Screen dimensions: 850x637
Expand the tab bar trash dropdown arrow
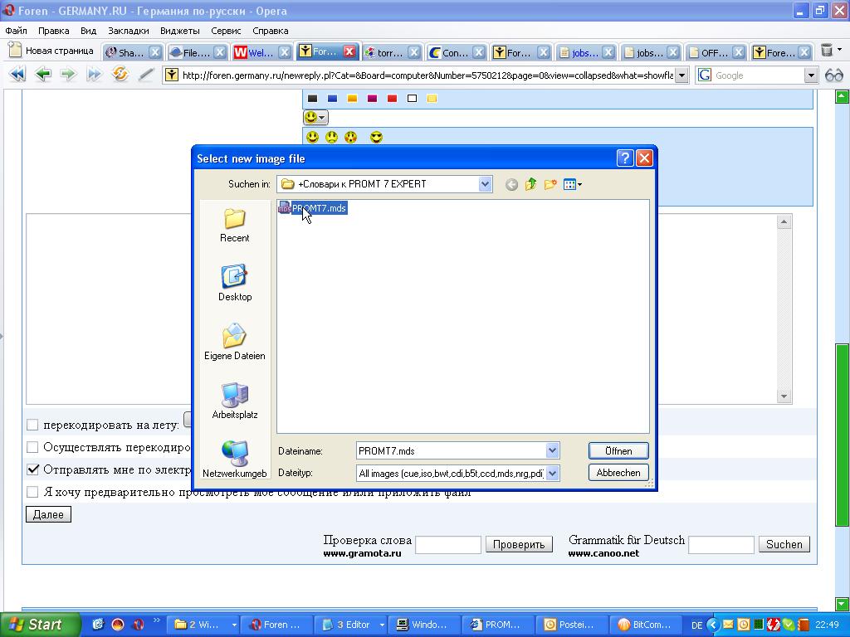[840, 50]
